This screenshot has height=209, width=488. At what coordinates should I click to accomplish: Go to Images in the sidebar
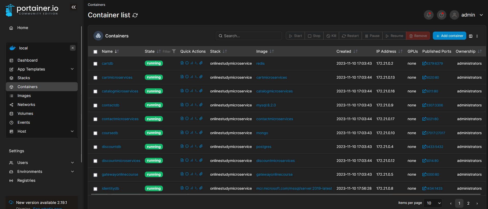(x=24, y=96)
